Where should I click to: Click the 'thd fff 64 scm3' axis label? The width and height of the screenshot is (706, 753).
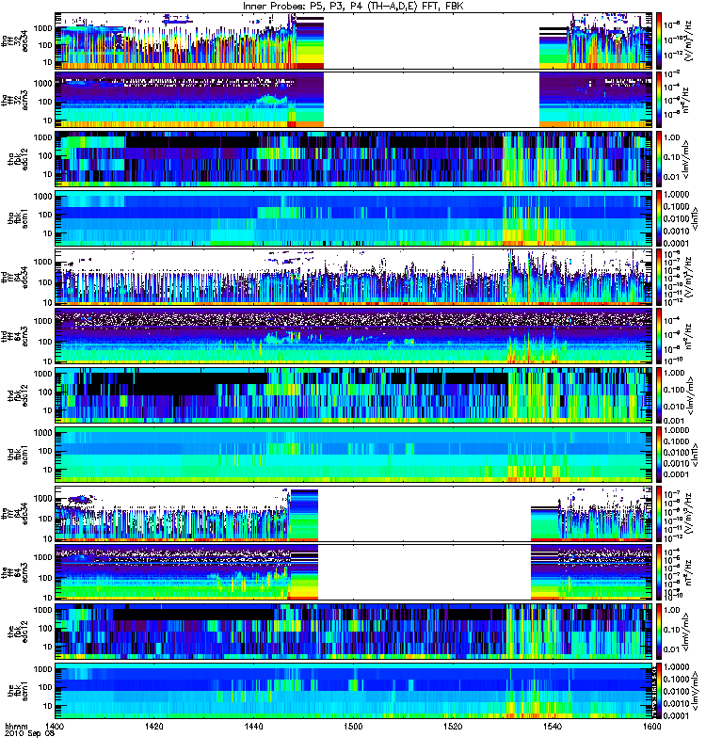(15, 336)
